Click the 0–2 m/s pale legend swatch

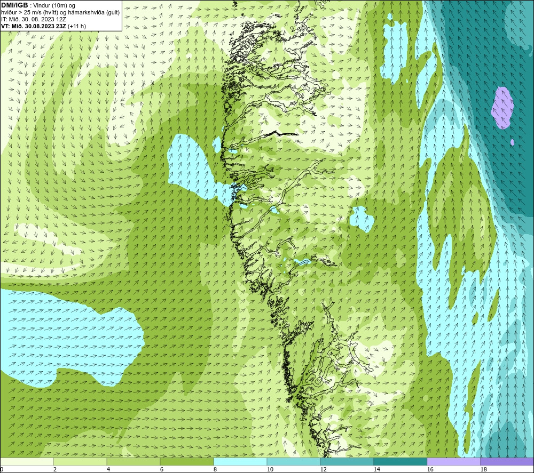coord(27,461)
